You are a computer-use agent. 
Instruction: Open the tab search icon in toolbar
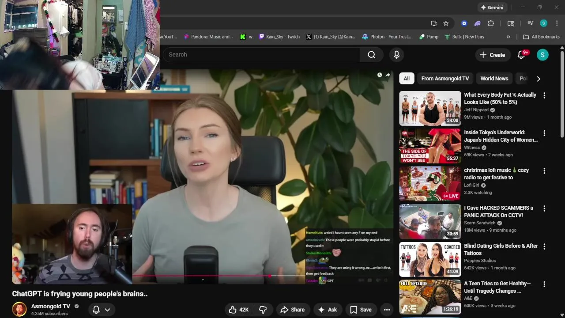click(x=511, y=23)
